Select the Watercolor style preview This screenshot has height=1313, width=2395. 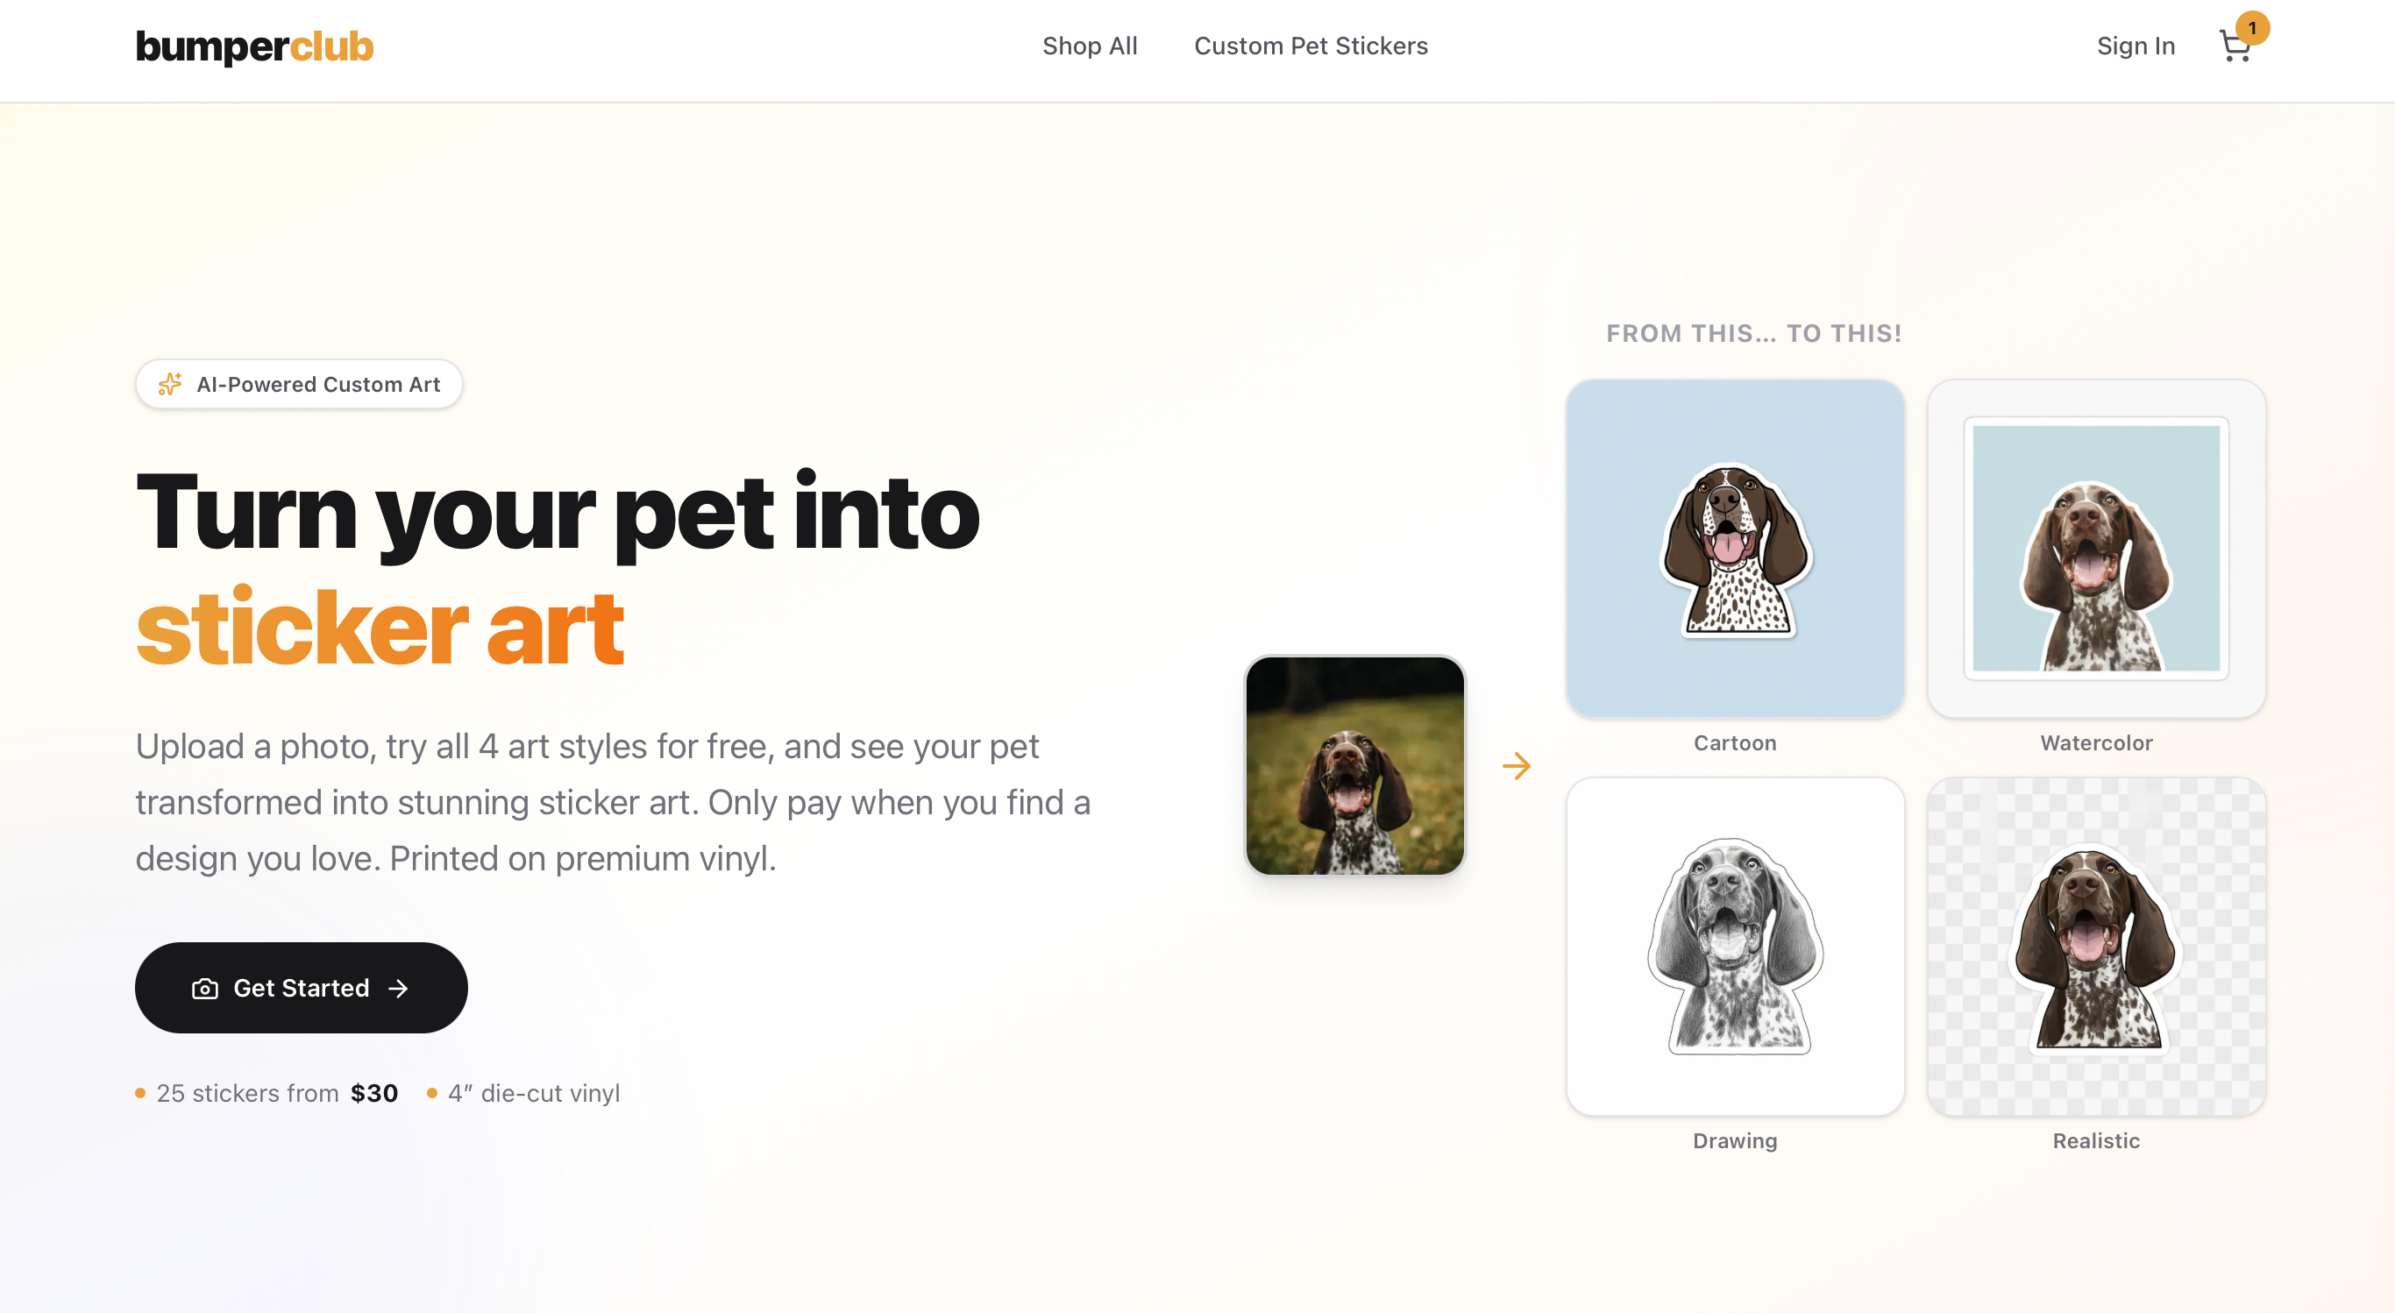pyautogui.click(x=2097, y=549)
